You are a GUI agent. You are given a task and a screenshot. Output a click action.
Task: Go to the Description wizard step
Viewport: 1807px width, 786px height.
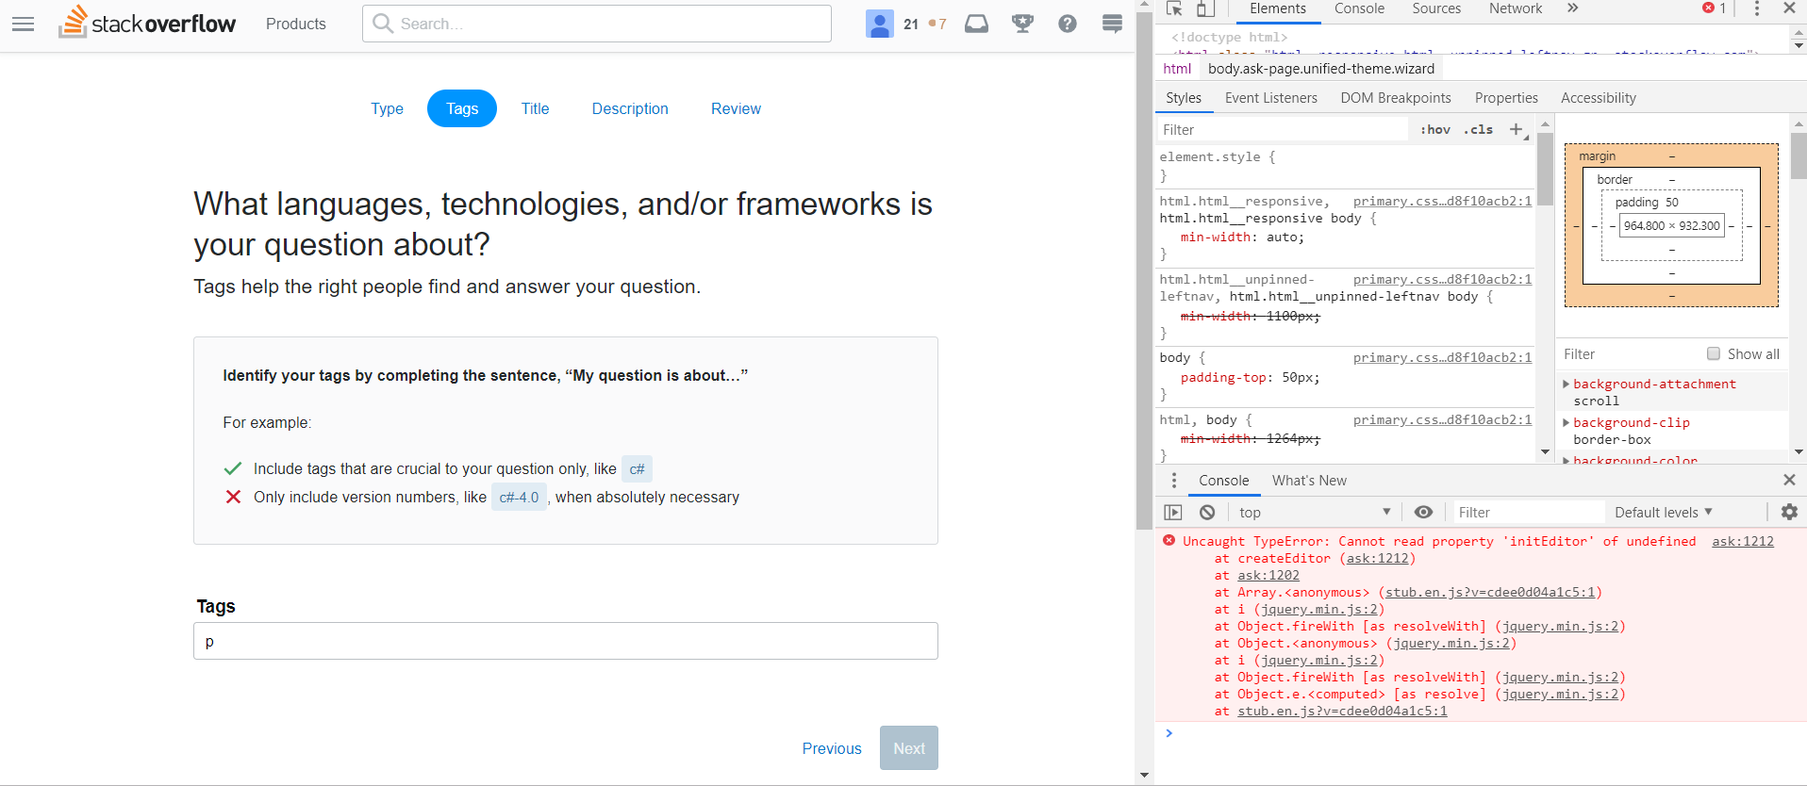[630, 108]
